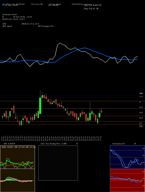This screenshot has height=192, width=145.
Task: Click the 'ADX: 12.05 +DY: 27.43 -DY: 21.53' readout
Action: [18, 147]
